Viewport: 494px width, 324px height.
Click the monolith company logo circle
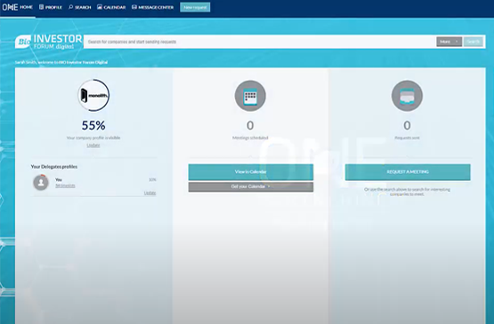tap(93, 95)
